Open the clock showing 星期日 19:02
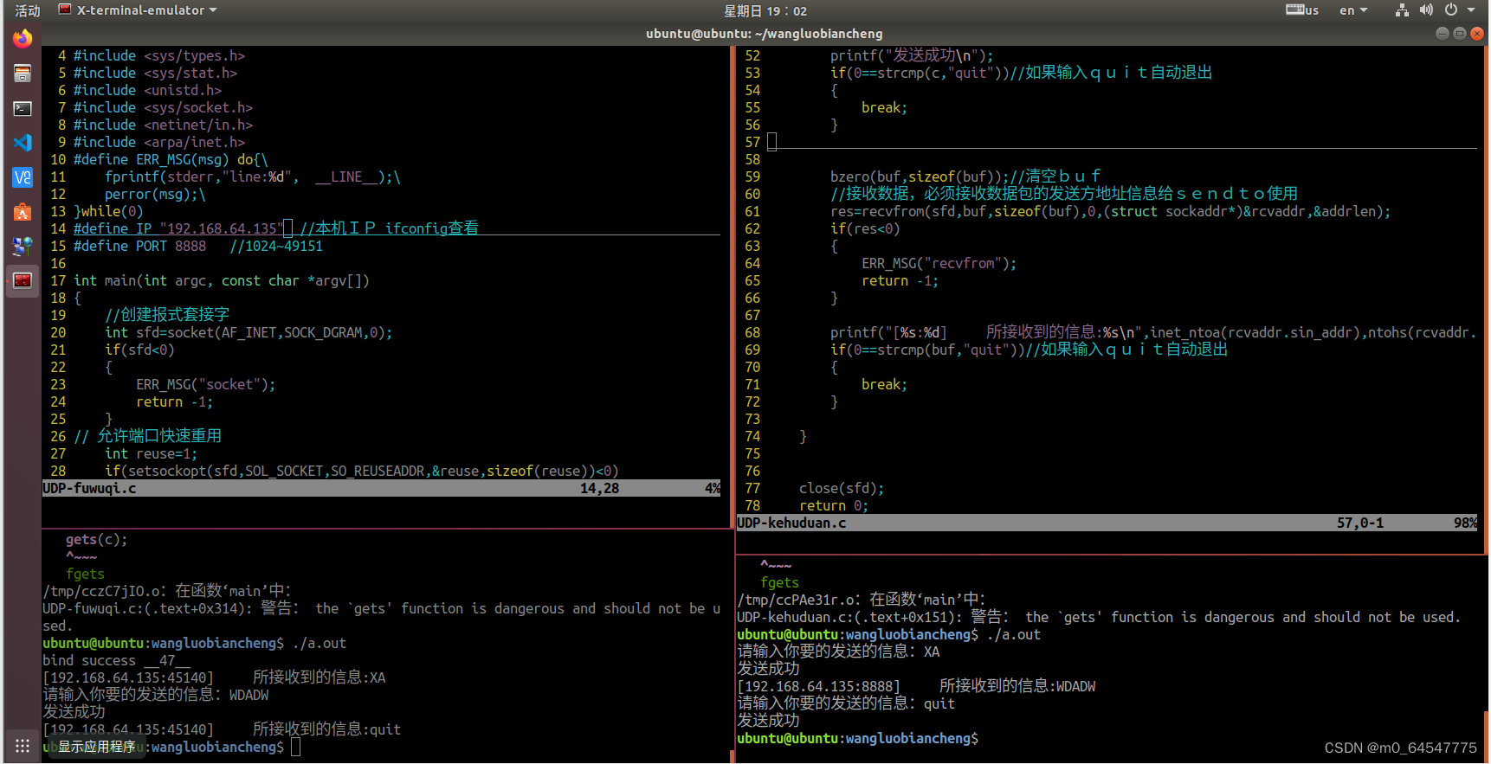This screenshot has width=1491, height=764. point(765,10)
